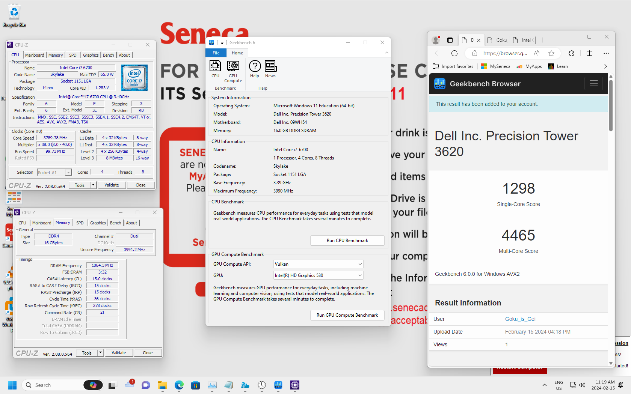
Task: Open the tab actions icon in Edge
Action: pos(450,40)
